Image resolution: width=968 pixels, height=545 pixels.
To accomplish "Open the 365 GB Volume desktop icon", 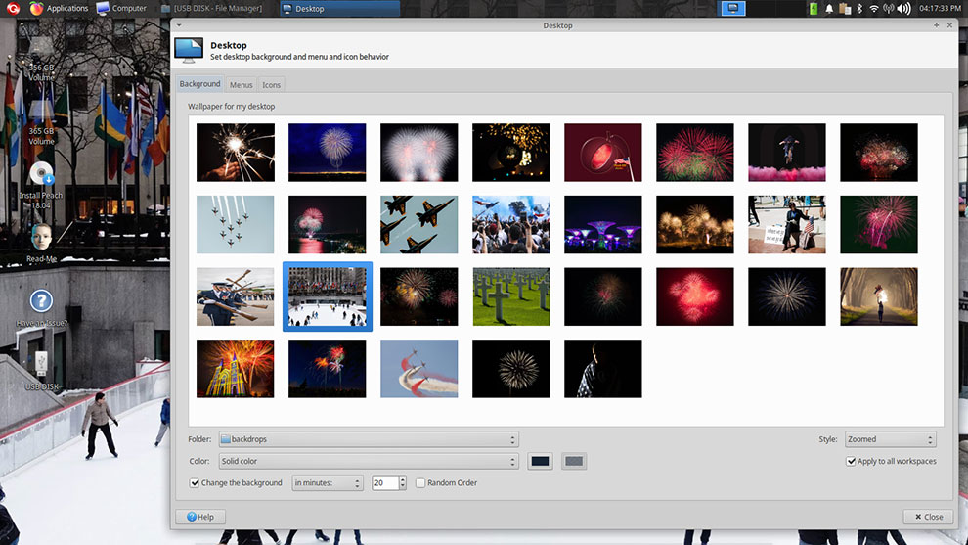I will 41,123.
